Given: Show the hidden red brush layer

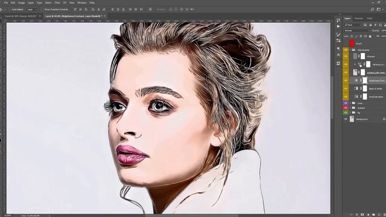Looking at the screenshot, I should click(x=346, y=43).
